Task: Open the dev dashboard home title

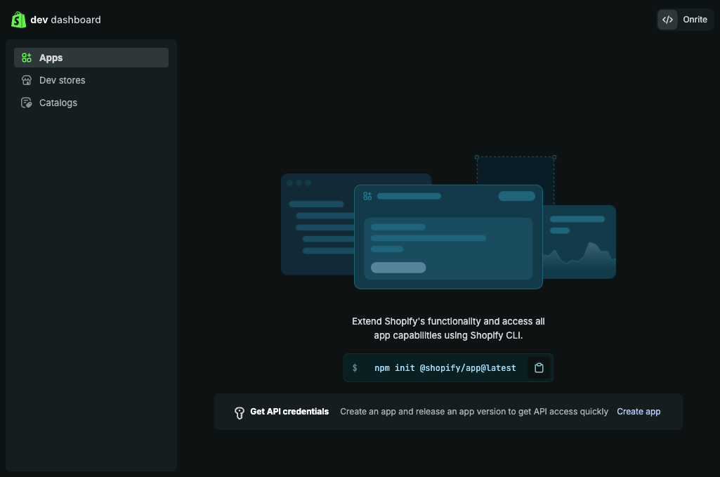Action: tap(65, 20)
